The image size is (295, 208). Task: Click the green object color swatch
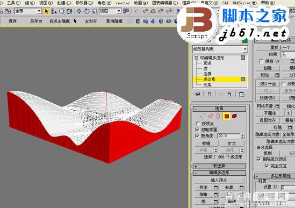point(245,40)
